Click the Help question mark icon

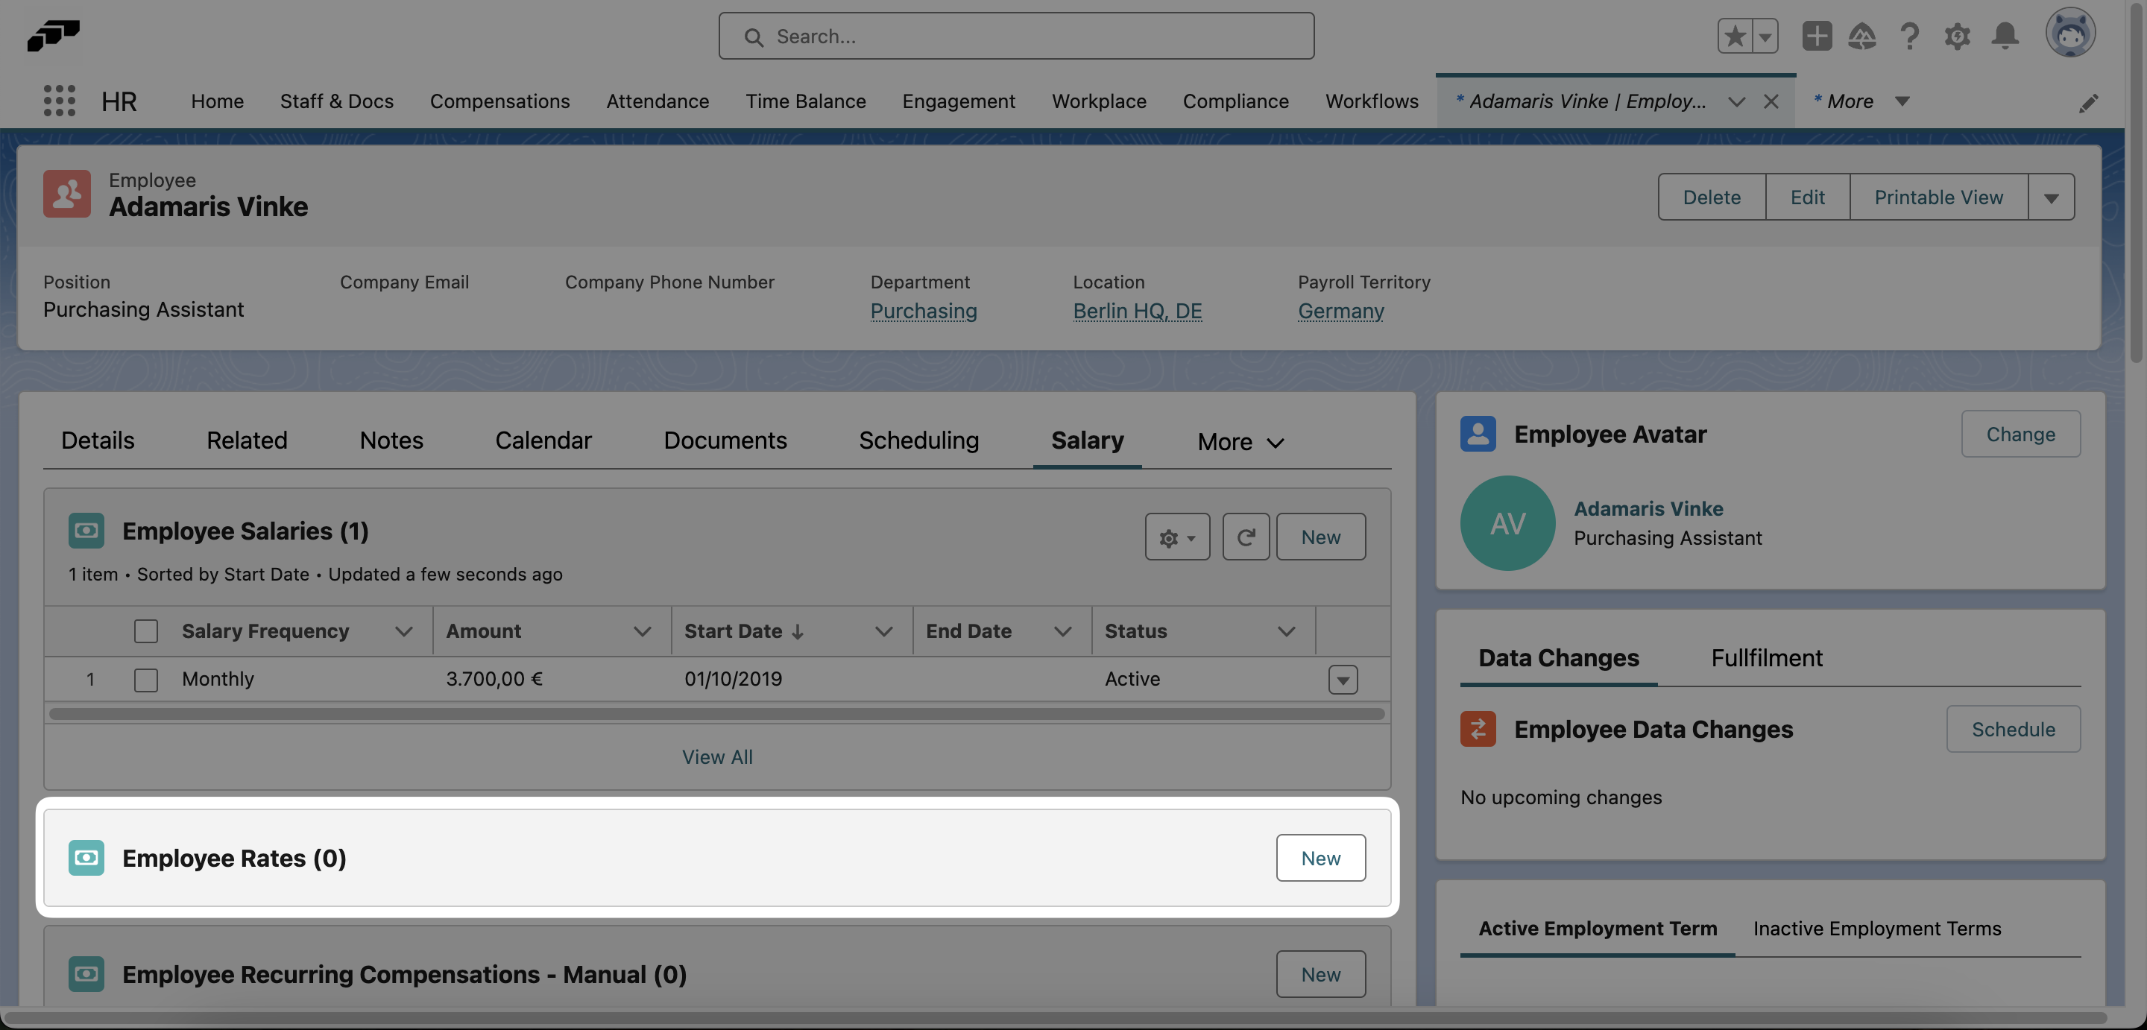(1909, 36)
